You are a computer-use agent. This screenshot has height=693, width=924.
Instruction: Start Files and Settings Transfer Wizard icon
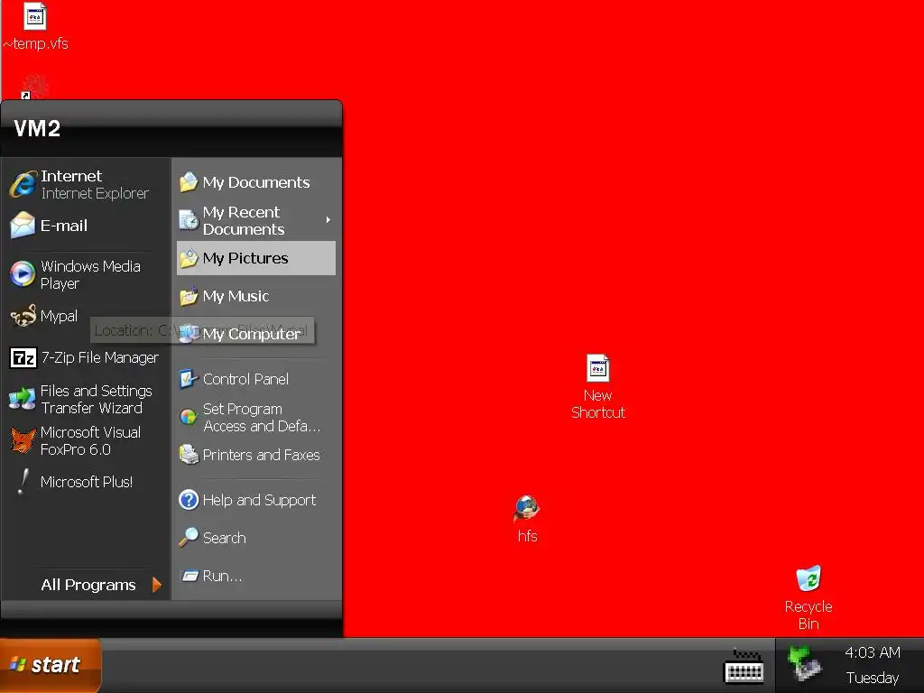click(x=23, y=399)
